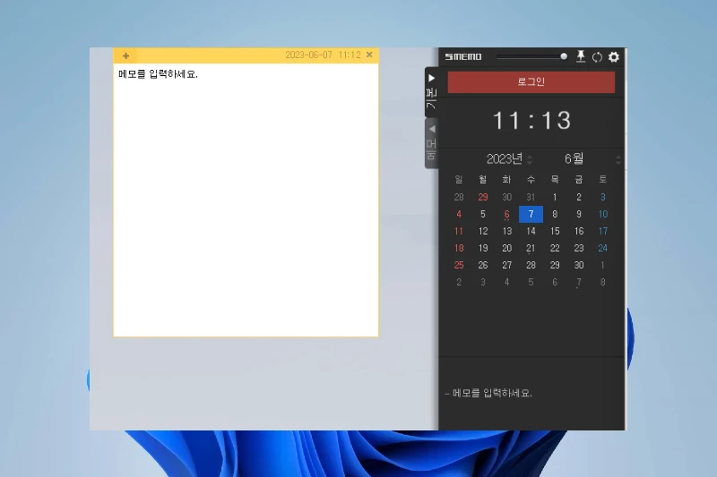Click the 목 Thursday column header
The width and height of the screenshot is (717, 477).
[x=555, y=179]
